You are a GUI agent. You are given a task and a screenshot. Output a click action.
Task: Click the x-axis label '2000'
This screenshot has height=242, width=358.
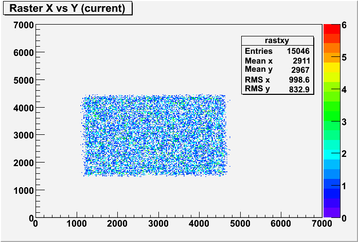click(x=117, y=224)
